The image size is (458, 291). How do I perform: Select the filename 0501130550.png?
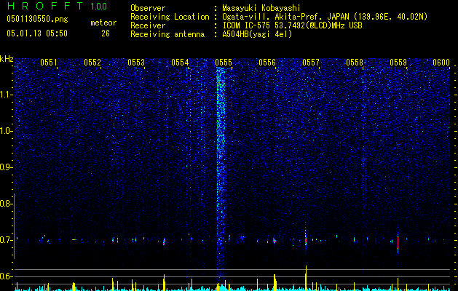click(x=37, y=19)
